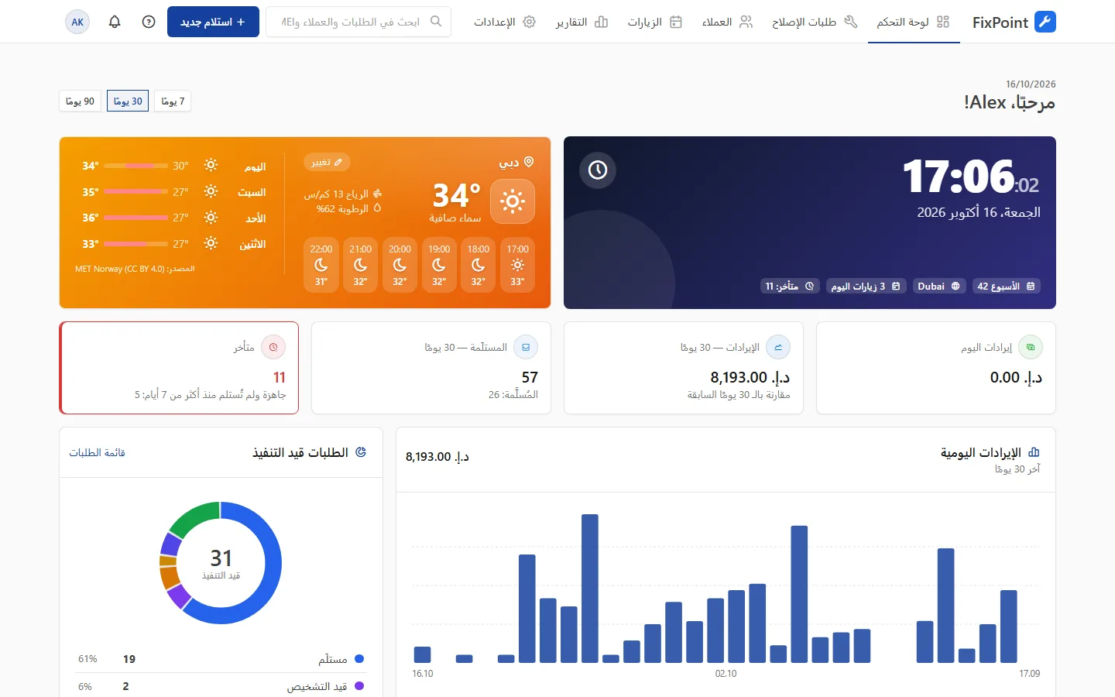Open التقارير tab

click(582, 22)
